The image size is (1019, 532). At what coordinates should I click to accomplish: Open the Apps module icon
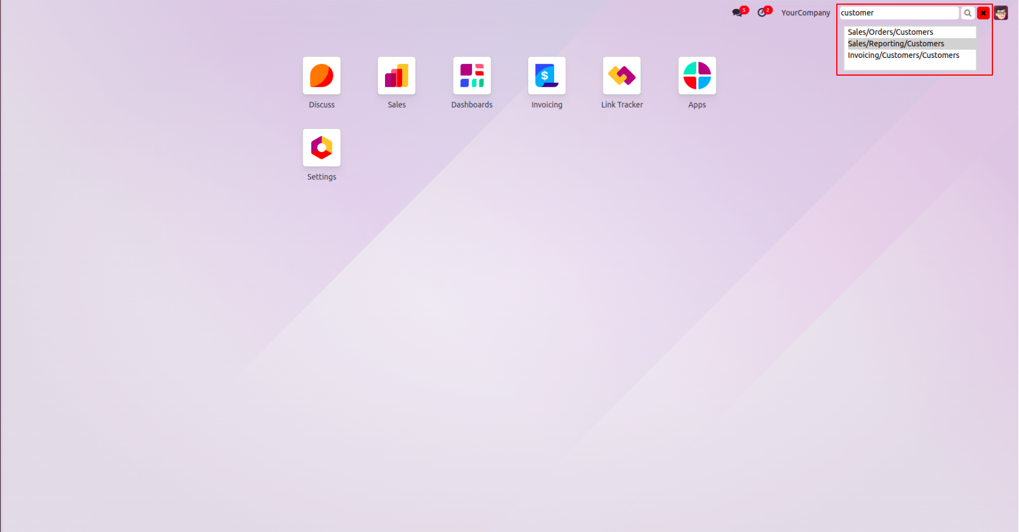point(697,76)
